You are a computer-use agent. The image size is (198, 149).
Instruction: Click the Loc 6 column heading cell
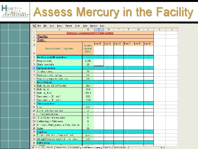148,44
